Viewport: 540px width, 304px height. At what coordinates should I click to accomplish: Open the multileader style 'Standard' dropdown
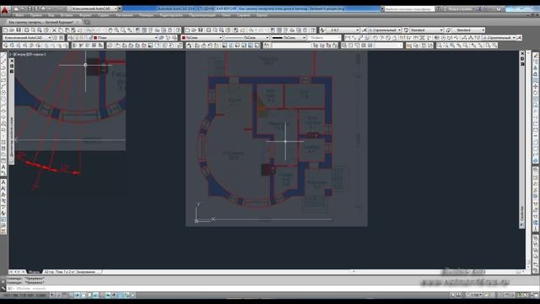[x=468, y=30]
